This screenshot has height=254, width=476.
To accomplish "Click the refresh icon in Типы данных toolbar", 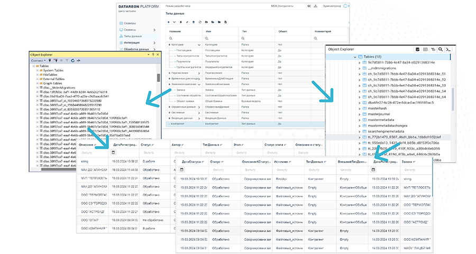I will [x=199, y=22].
